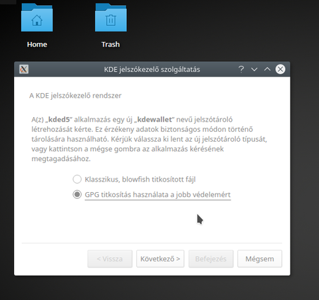Close the KDE jelszókezelő szolgáltatás dialog
Image resolution: width=319 pixels, height=300 pixels.
coord(280,69)
